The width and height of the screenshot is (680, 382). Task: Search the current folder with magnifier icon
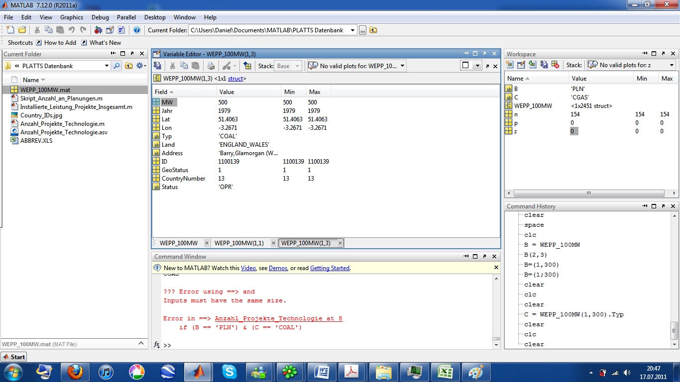click(116, 66)
